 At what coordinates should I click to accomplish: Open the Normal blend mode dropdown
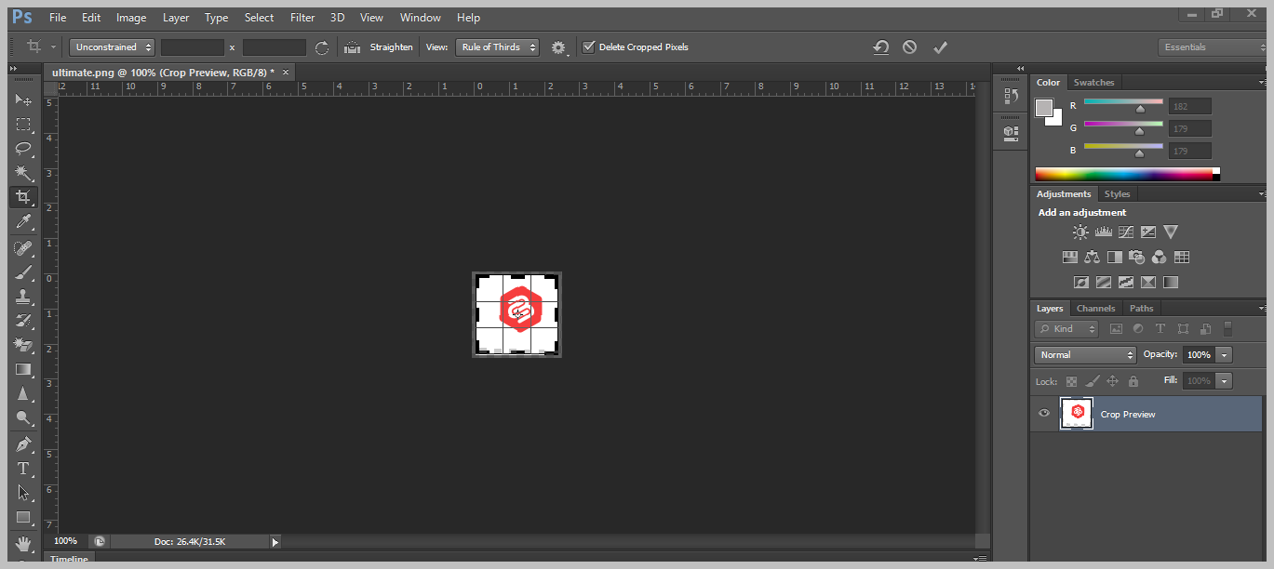1085,355
